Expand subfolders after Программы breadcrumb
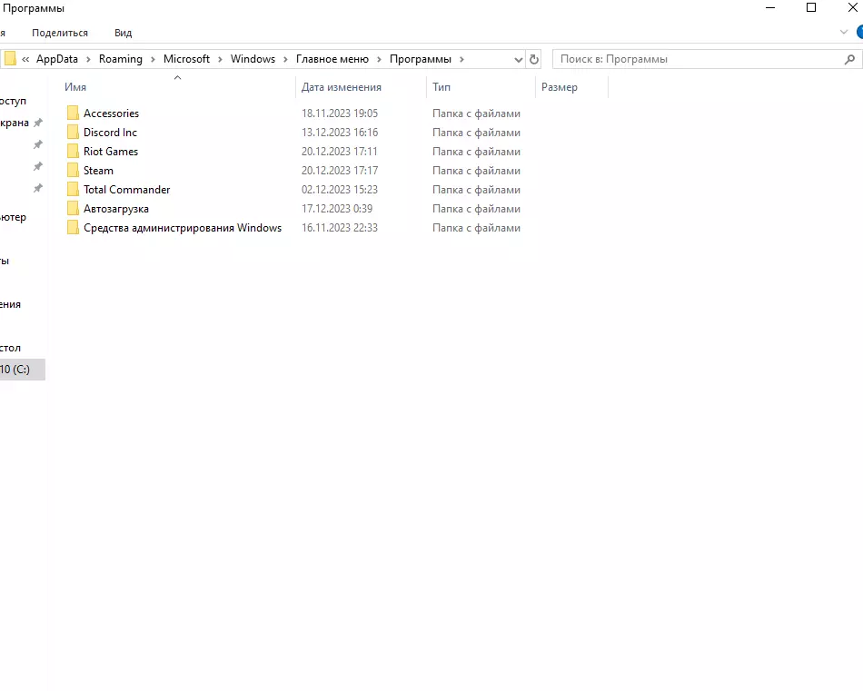The height and width of the screenshot is (691, 863). (x=461, y=59)
